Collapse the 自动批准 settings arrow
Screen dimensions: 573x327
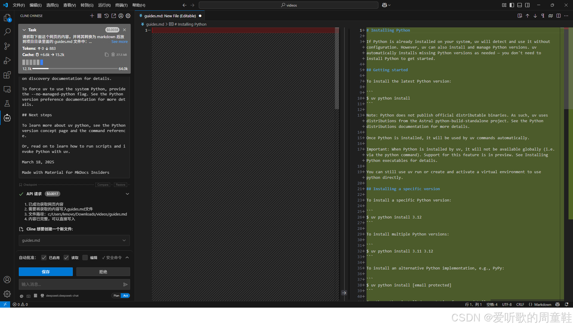click(x=127, y=258)
